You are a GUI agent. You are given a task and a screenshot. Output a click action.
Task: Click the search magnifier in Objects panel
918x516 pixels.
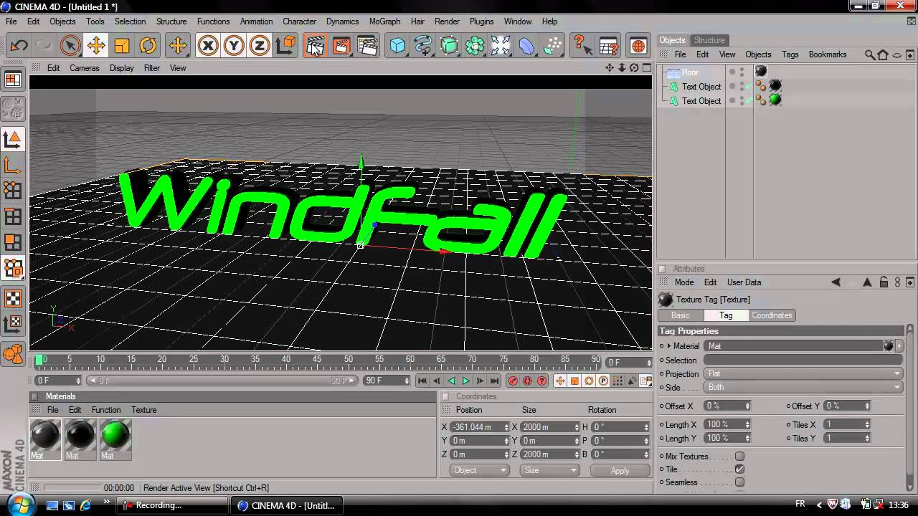[870, 54]
